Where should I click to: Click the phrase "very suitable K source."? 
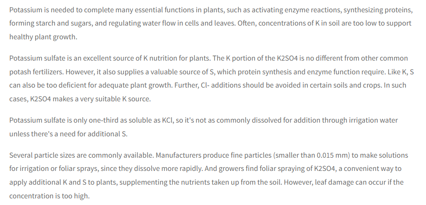pos(115,99)
